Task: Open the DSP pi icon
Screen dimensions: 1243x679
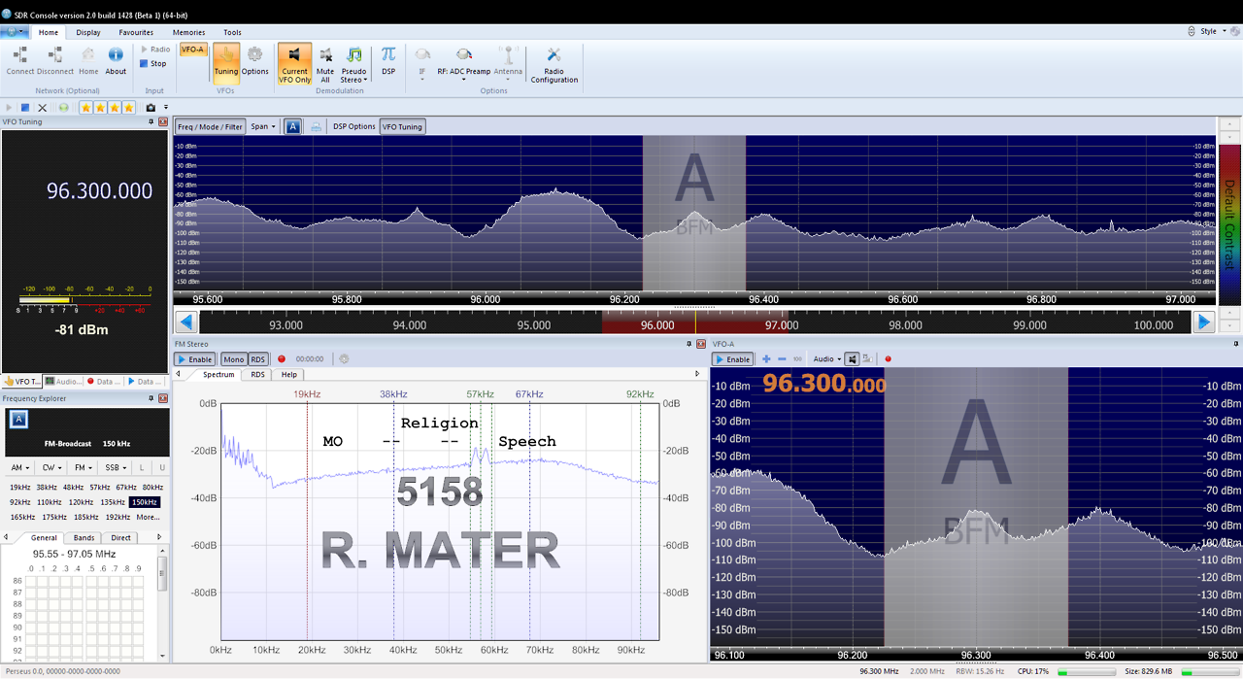Action: (x=388, y=60)
